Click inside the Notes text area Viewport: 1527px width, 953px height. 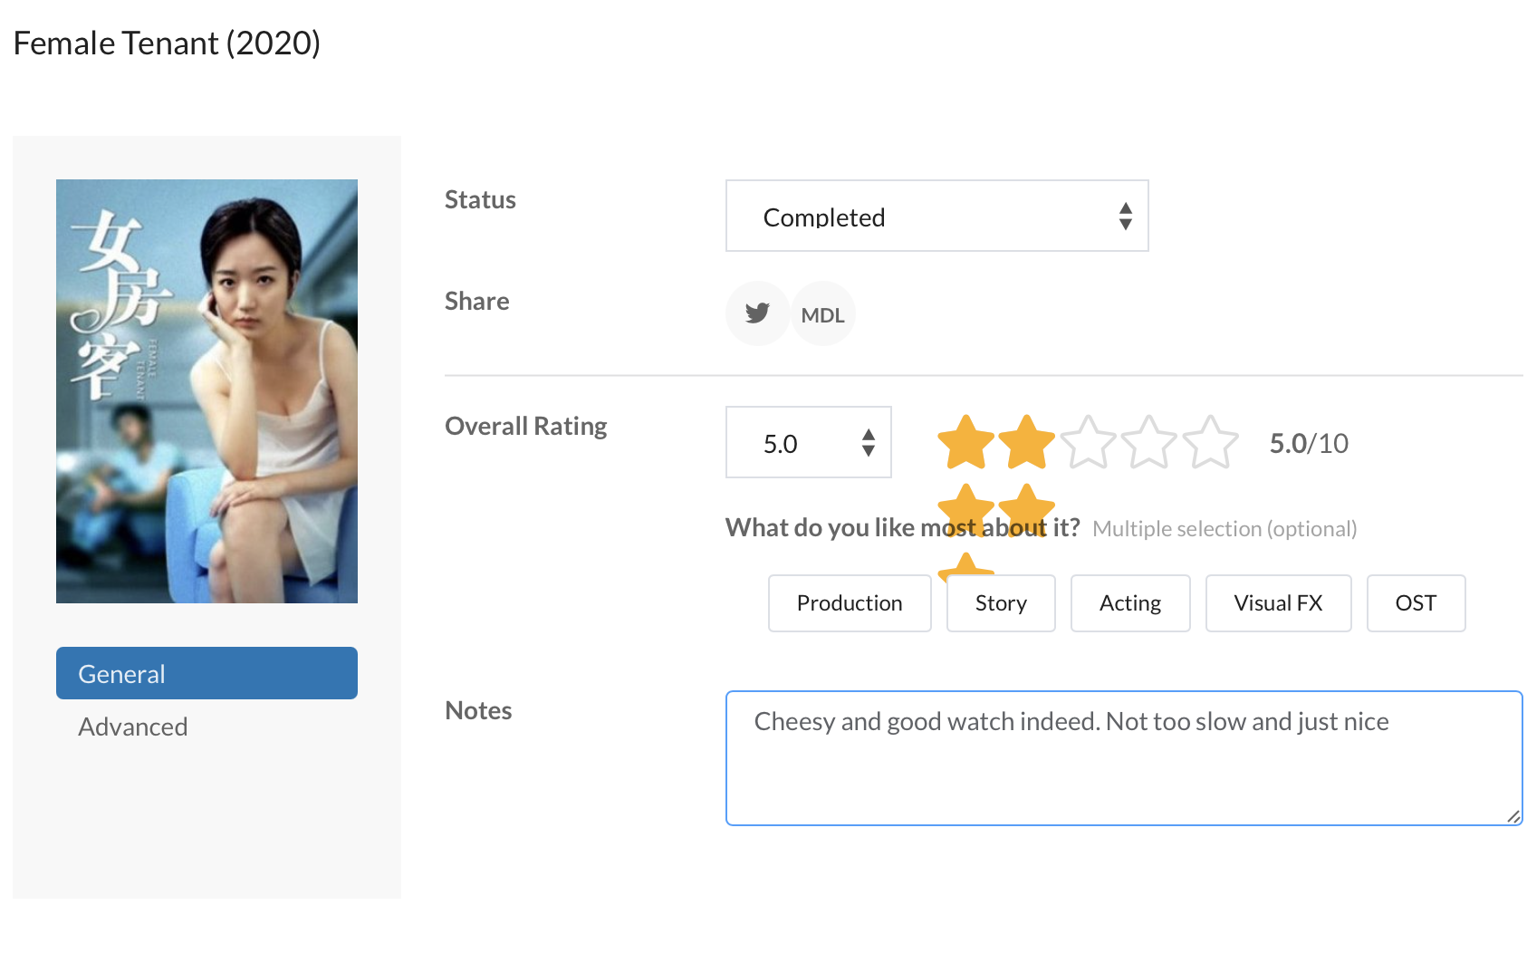click(1123, 770)
